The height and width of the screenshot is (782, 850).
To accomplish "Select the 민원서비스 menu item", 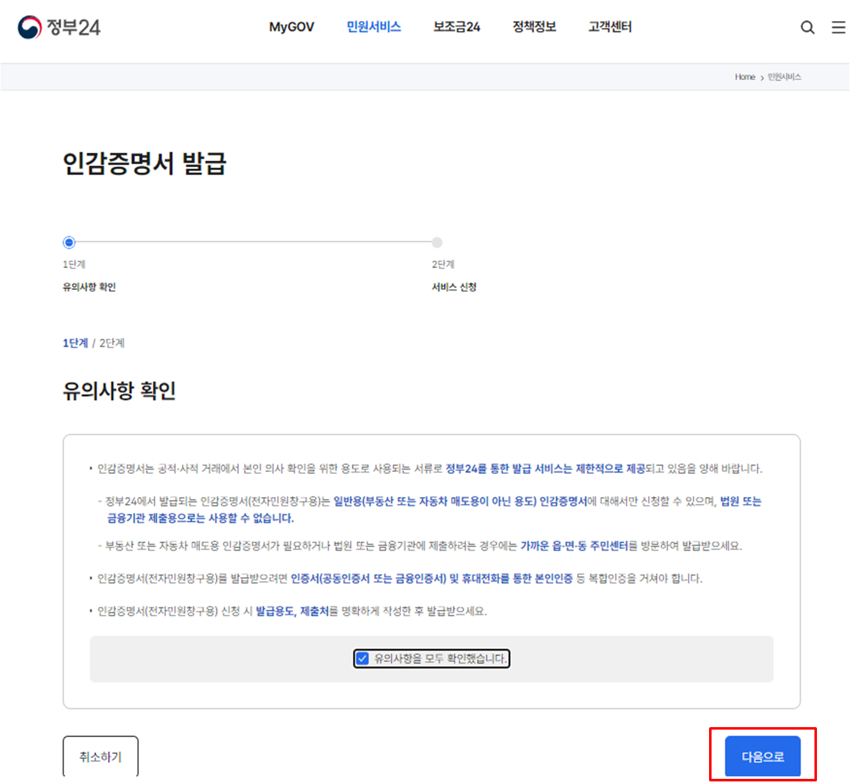I will pyautogui.click(x=373, y=27).
